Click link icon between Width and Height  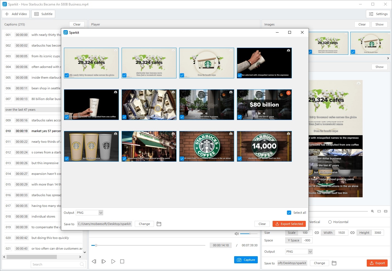[352, 233]
